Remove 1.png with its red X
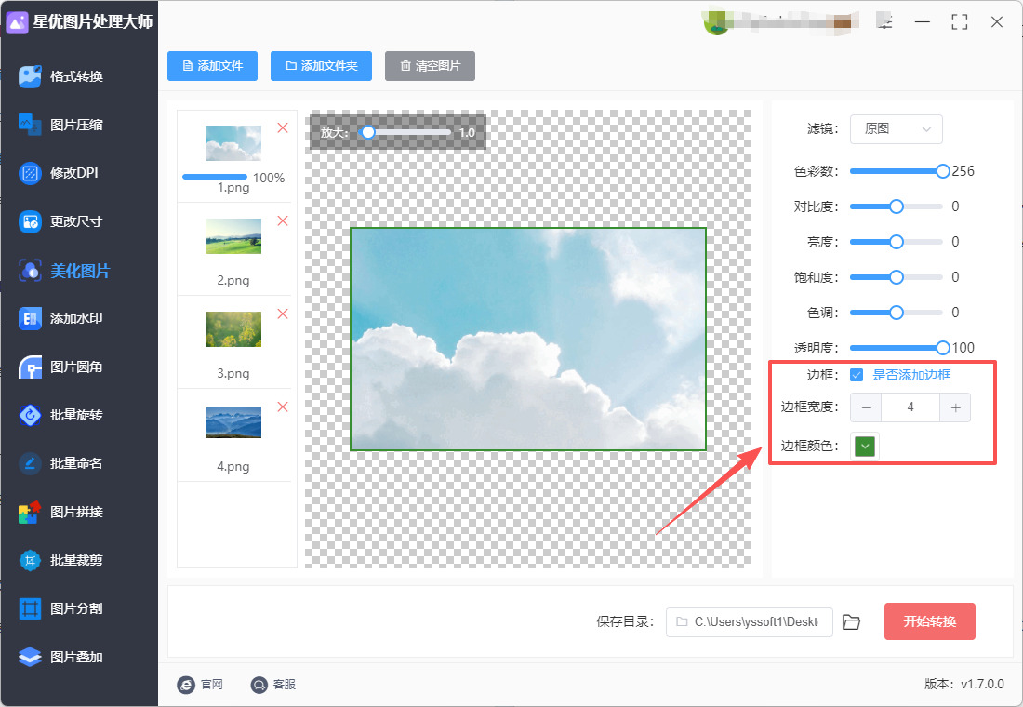 283,128
